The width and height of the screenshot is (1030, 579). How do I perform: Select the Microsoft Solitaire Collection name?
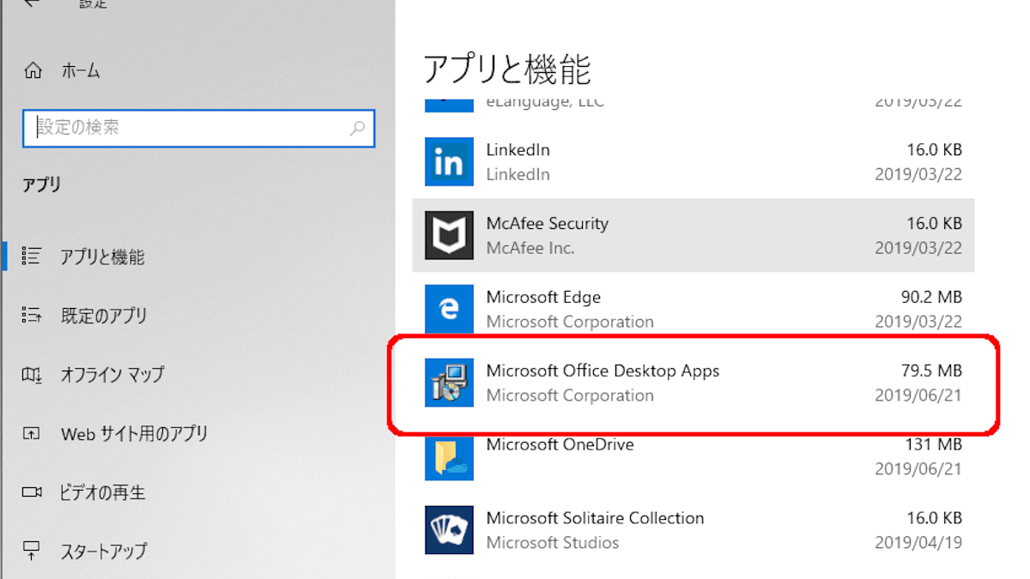coord(595,518)
